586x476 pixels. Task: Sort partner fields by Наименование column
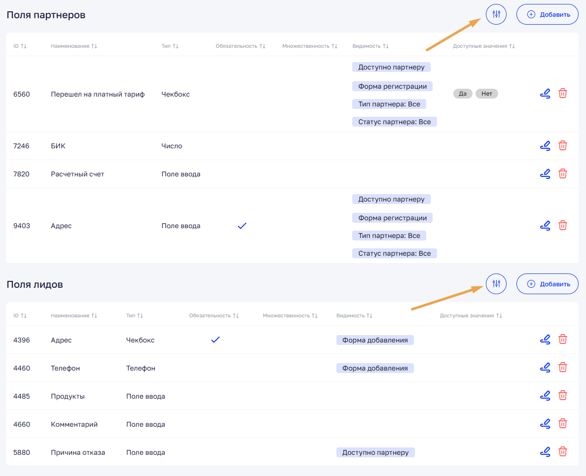coord(94,46)
